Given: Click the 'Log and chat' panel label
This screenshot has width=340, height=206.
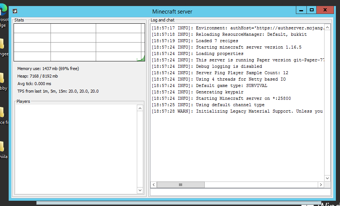Looking at the screenshot, I should (162, 20).
